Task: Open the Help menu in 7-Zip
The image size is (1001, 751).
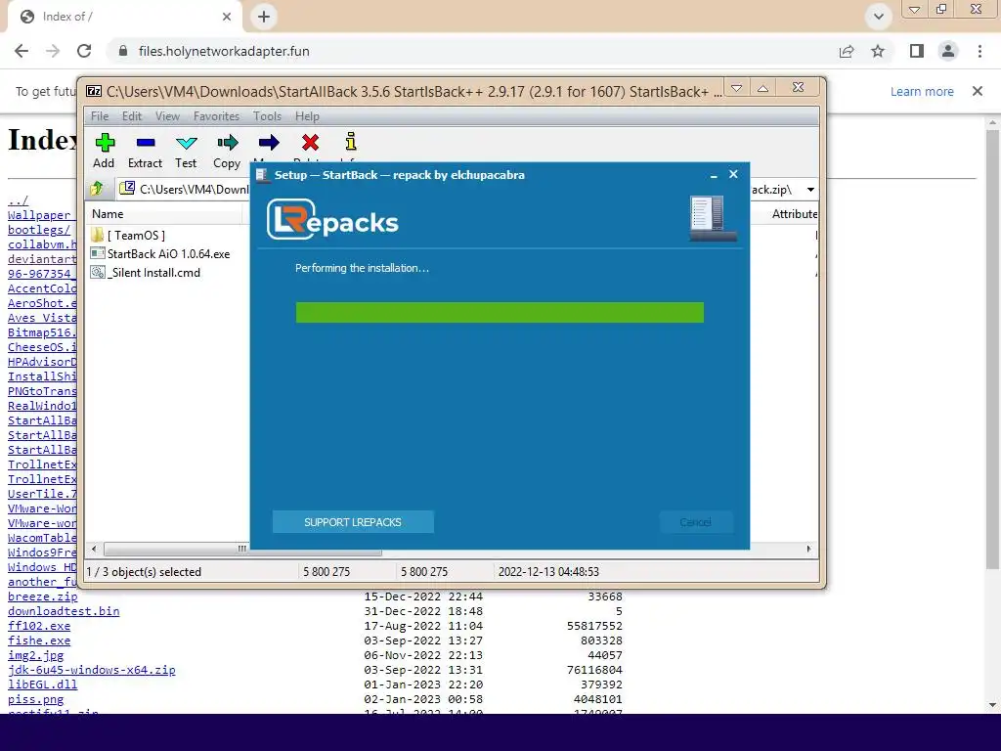Action: [307, 116]
